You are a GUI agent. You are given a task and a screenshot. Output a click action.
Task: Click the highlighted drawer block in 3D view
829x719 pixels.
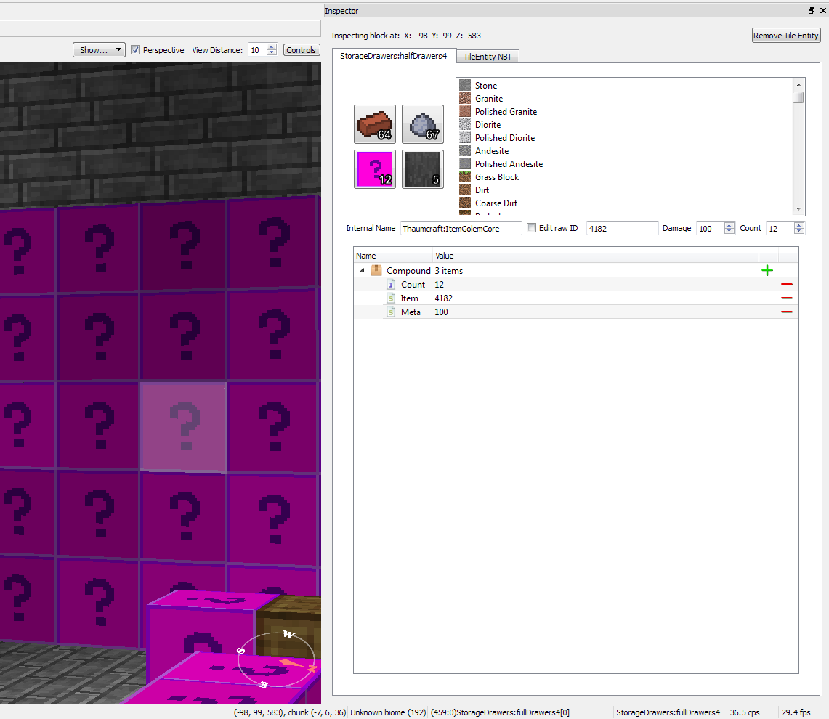[184, 426]
